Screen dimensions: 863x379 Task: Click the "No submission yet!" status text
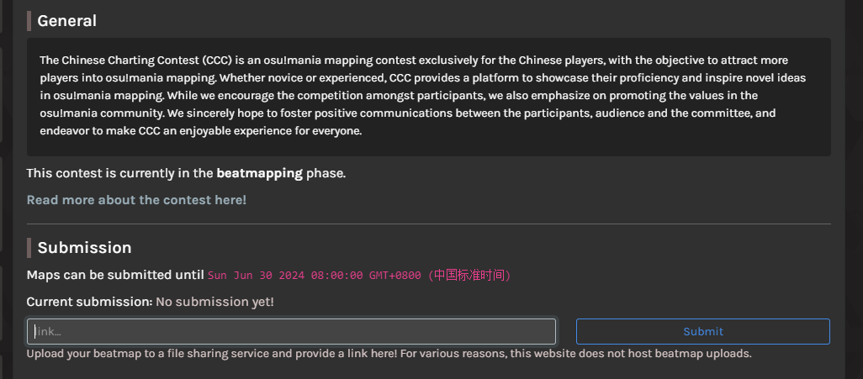click(214, 302)
